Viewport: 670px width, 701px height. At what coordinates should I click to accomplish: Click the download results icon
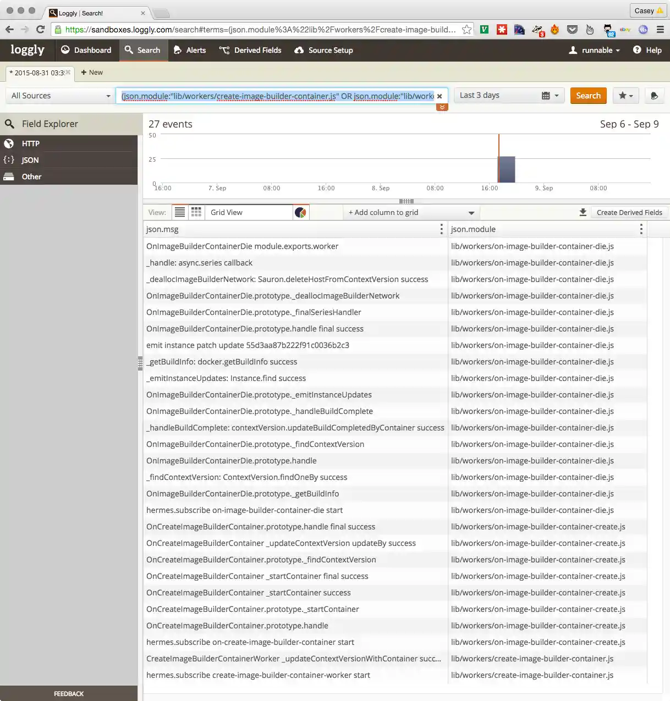tap(583, 212)
